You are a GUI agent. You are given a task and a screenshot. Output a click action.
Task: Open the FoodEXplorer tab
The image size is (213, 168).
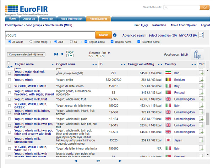point(98,19)
